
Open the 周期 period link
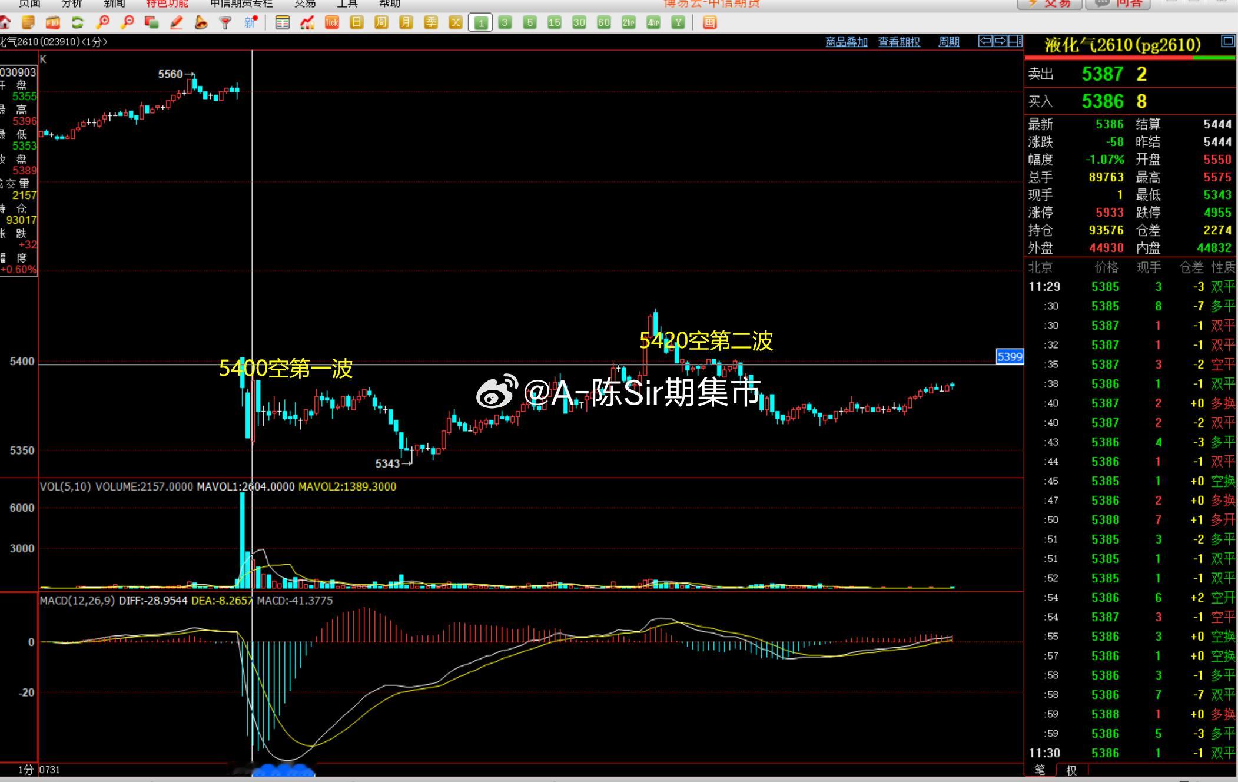tap(949, 42)
